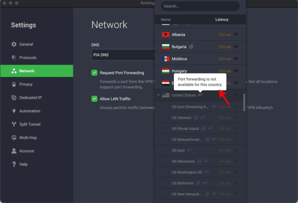This screenshot has height=203, width=298.
Task: Click the Automation lightbulb icon
Action: point(14,111)
